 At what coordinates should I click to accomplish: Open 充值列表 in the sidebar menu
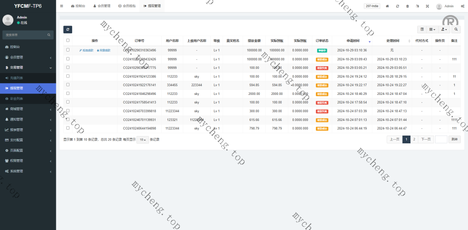coord(16,78)
